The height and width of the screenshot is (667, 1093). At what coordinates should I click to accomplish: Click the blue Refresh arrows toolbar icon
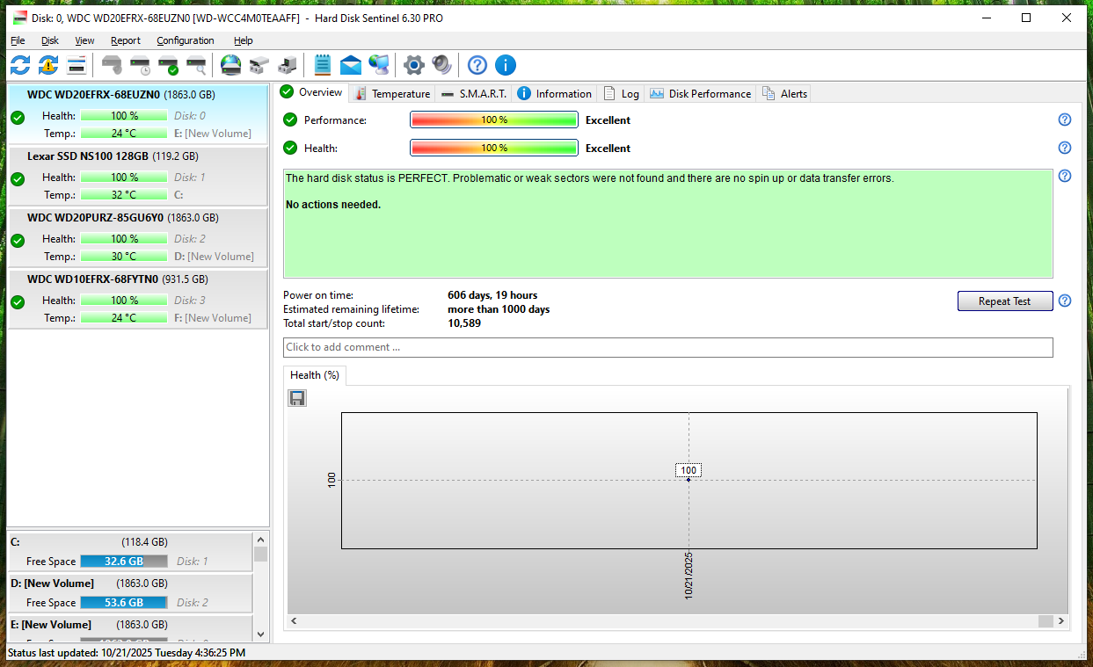point(20,65)
